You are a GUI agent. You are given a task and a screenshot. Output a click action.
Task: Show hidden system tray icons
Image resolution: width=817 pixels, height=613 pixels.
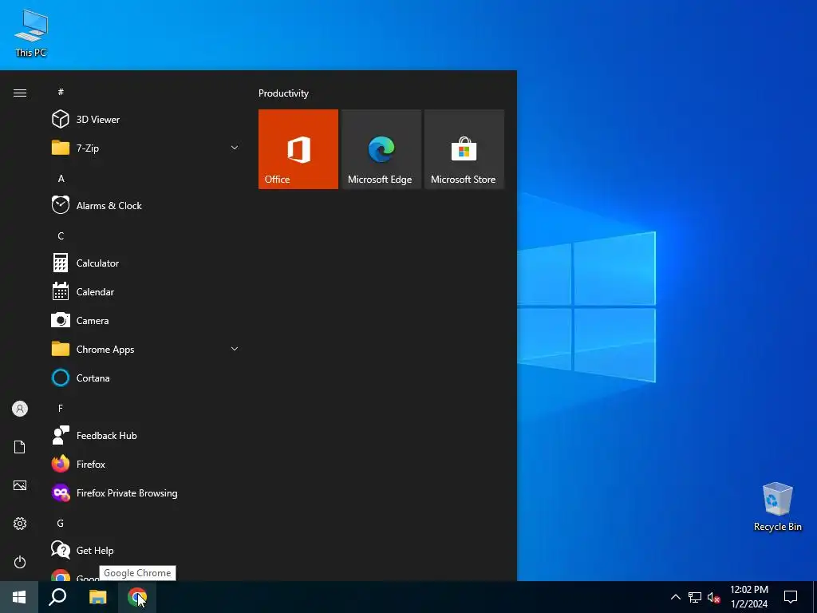point(675,597)
